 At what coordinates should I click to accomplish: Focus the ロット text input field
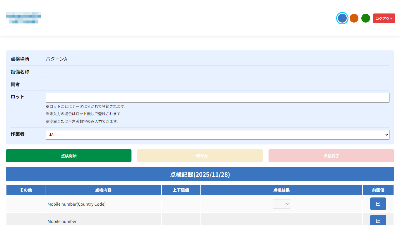pos(217,98)
